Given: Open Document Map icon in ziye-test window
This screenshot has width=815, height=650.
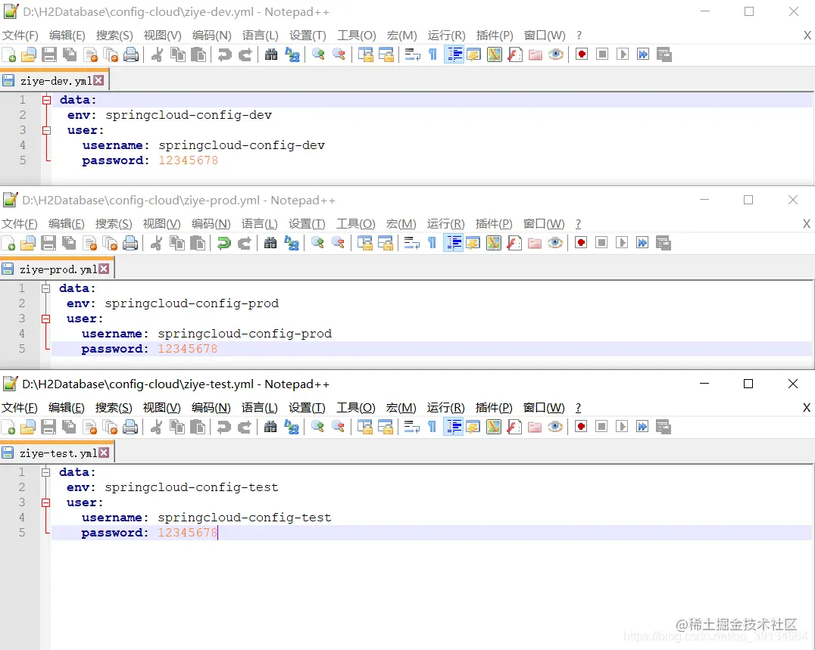Looking at the screenshot, I should (494, 427).
